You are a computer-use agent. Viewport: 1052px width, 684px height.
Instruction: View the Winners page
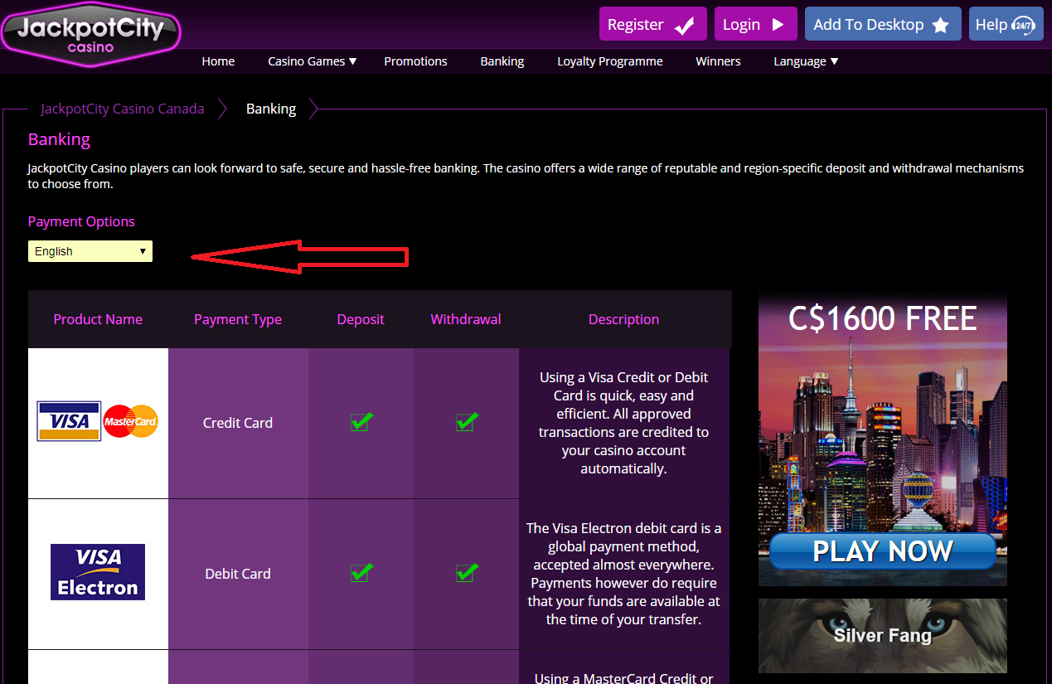[718, 61]
